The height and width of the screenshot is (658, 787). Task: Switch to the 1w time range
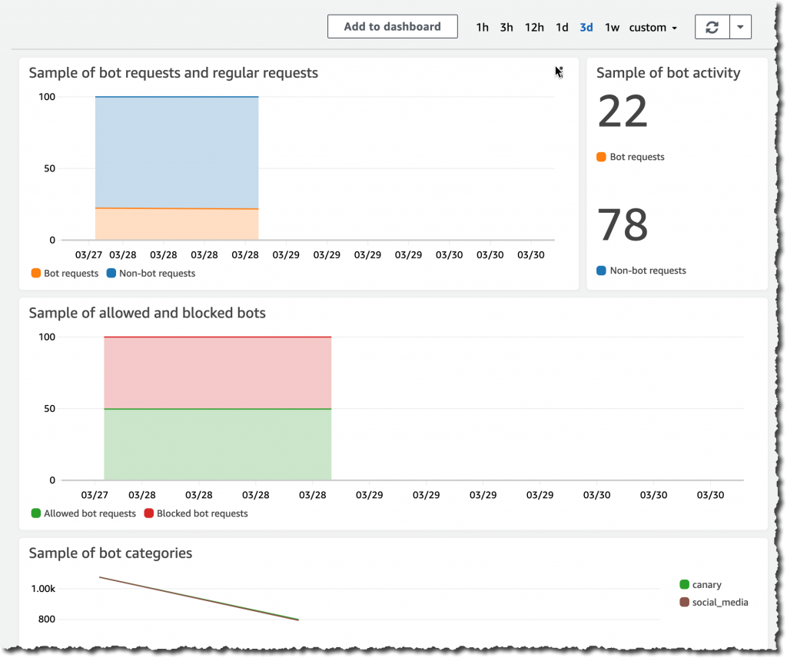(x=612, y=26)
